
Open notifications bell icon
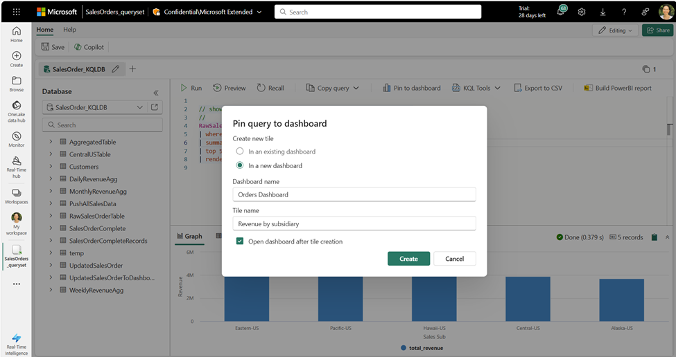[561, 12]
